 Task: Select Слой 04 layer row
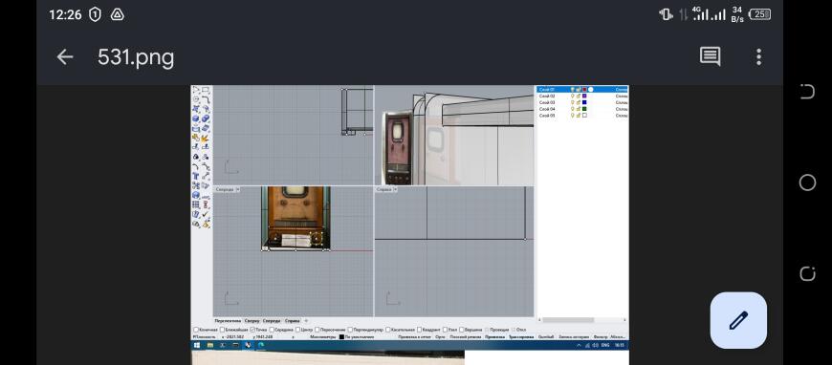pos(582,109)
